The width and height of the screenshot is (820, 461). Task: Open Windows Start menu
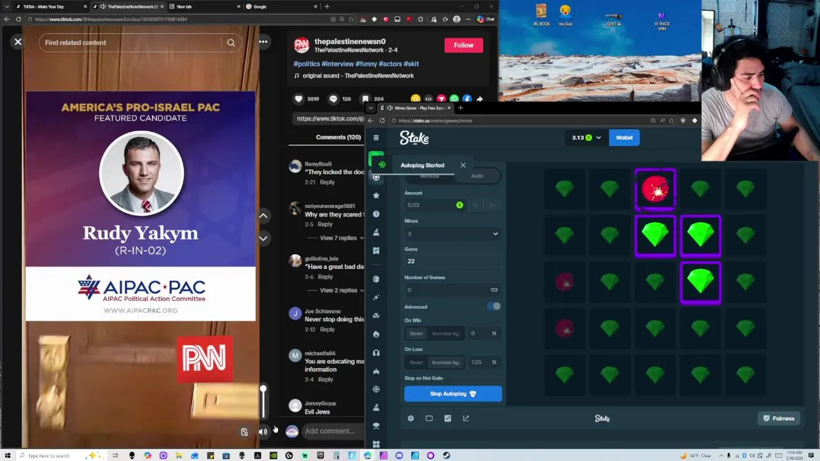pyautogui.click(x=8, y=456)
